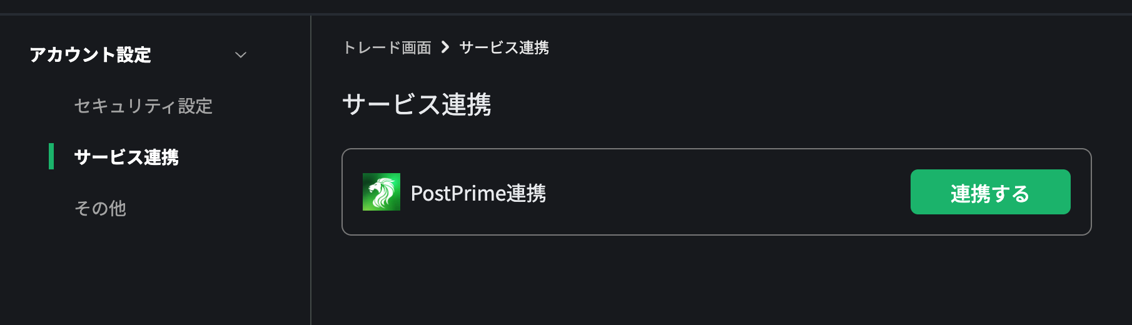Click the empty sidebar area below その他
The width and height of the screenshot is (1132, 325).
tap(155, 275)
